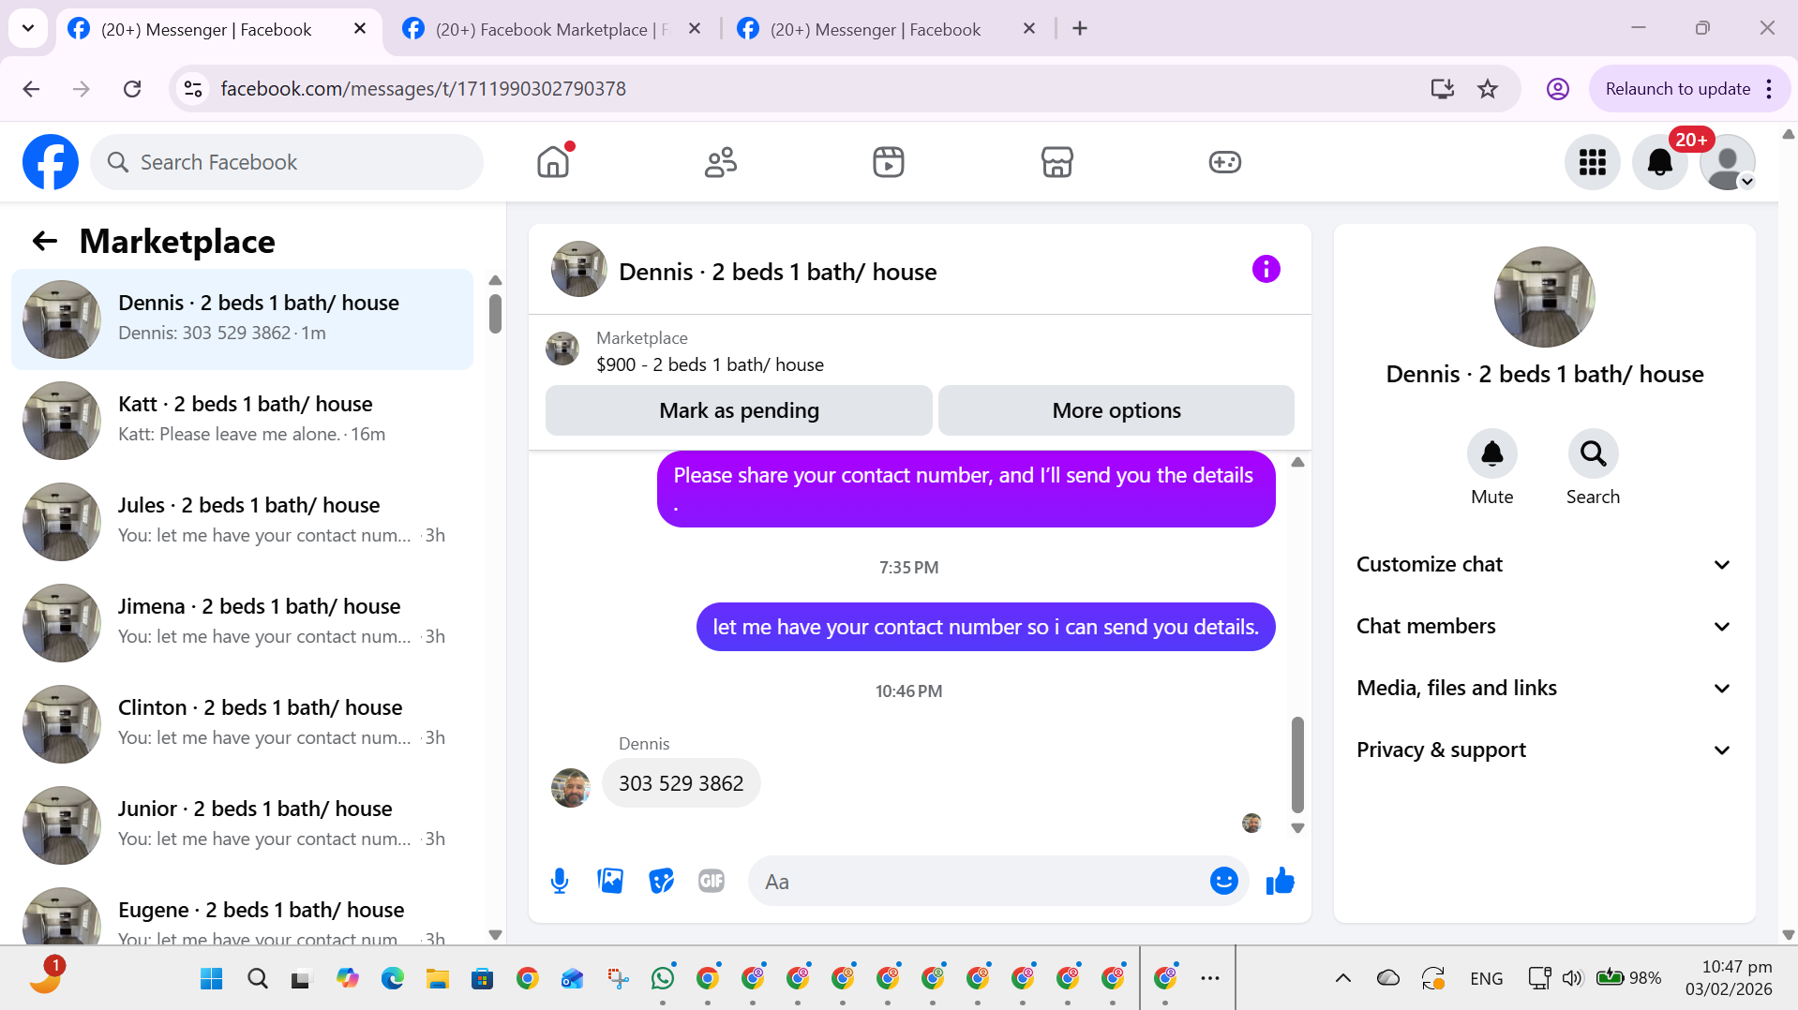The width and height of the screenshot is (1798, 1010).
Task: Attach a photo using the image icon
Action: (x=610, y=881)
